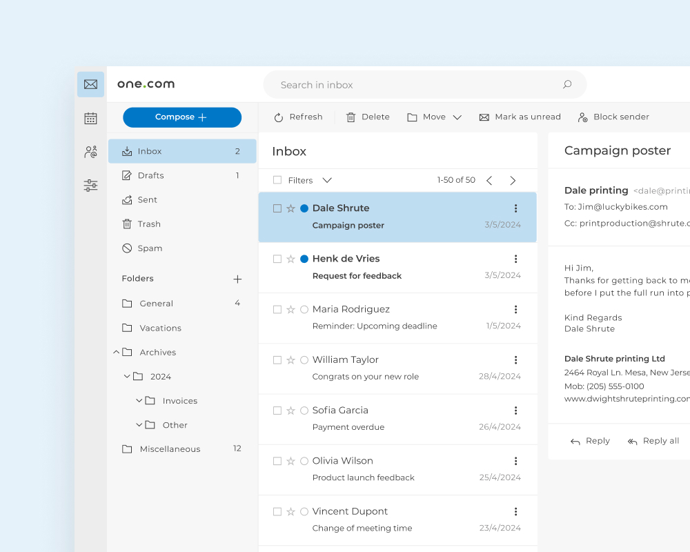
Task: Click the search magnifier icon
Action: coord(567,84)
